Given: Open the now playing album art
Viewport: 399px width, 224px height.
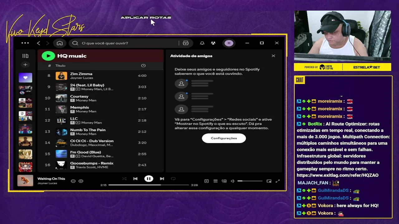Looking at the screenshot, I should 25,180.
